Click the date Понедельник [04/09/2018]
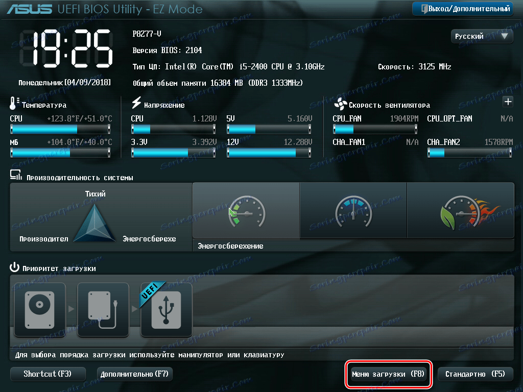Viewport: 523px width, 392px height. click(x=64, y=82)
